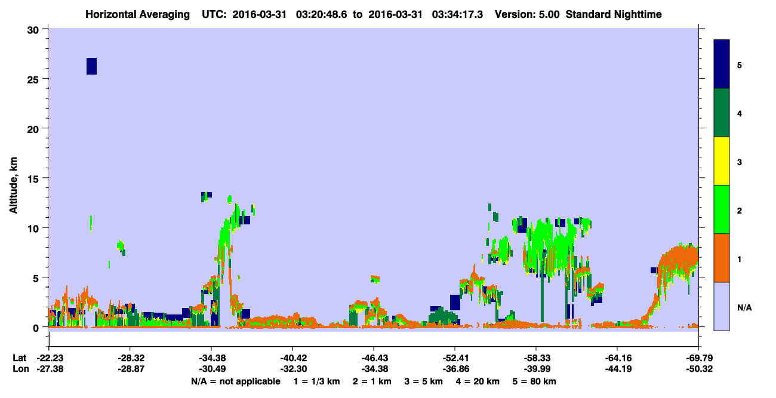The width and height of the screenshot is (776, 398).
Task: Click latitude value -58.33
Action: (536, 358)
